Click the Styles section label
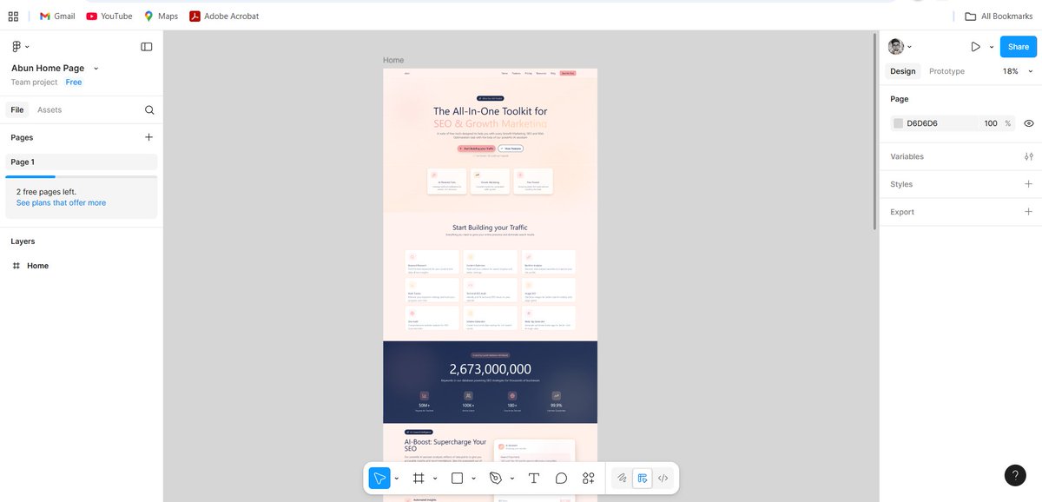This screenshot has width=1042, height=502. [x=901, y=184]
